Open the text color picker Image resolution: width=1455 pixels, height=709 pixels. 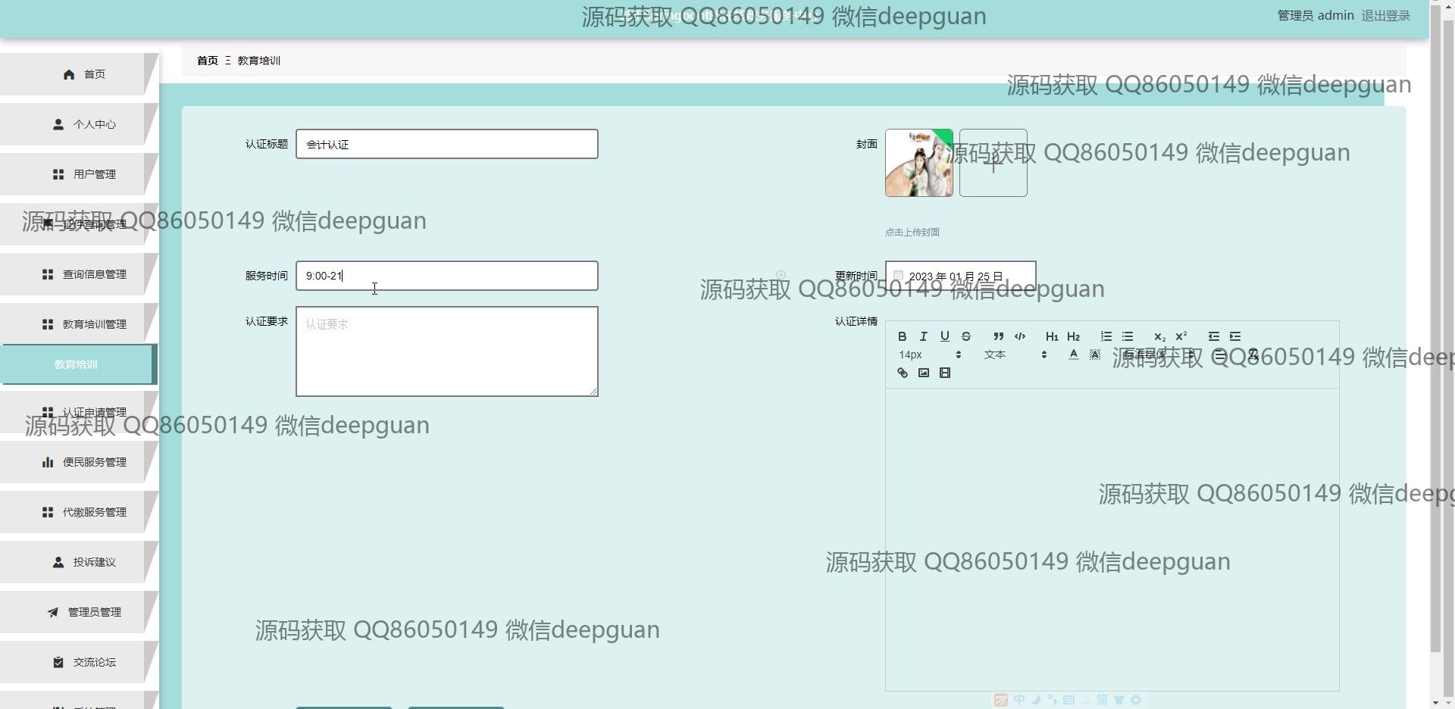1073,354
